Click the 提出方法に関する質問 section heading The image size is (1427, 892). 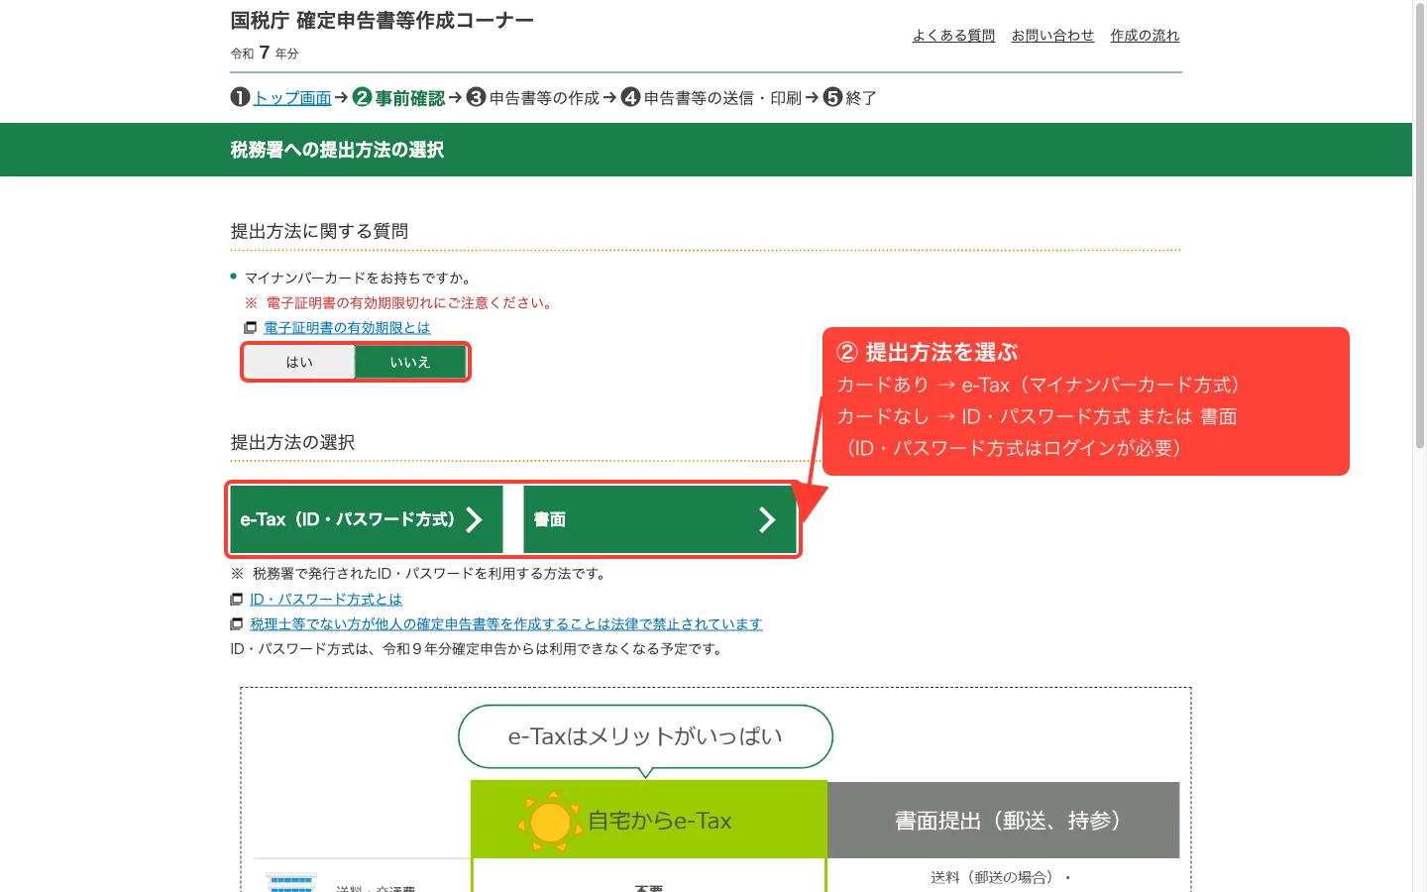point(319,231)
